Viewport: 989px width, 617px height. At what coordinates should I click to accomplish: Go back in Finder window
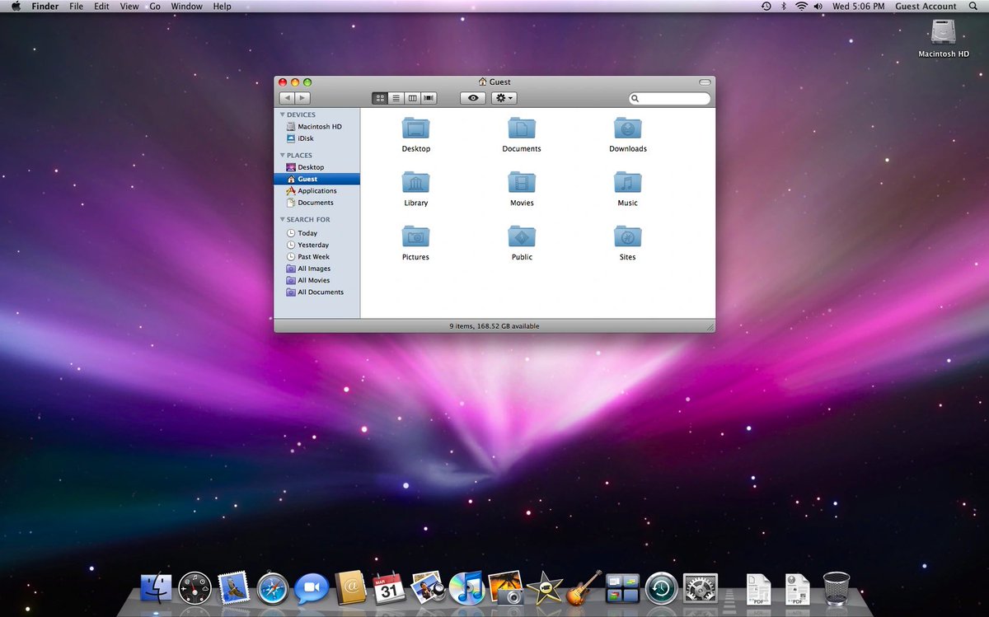click(287, 98)
